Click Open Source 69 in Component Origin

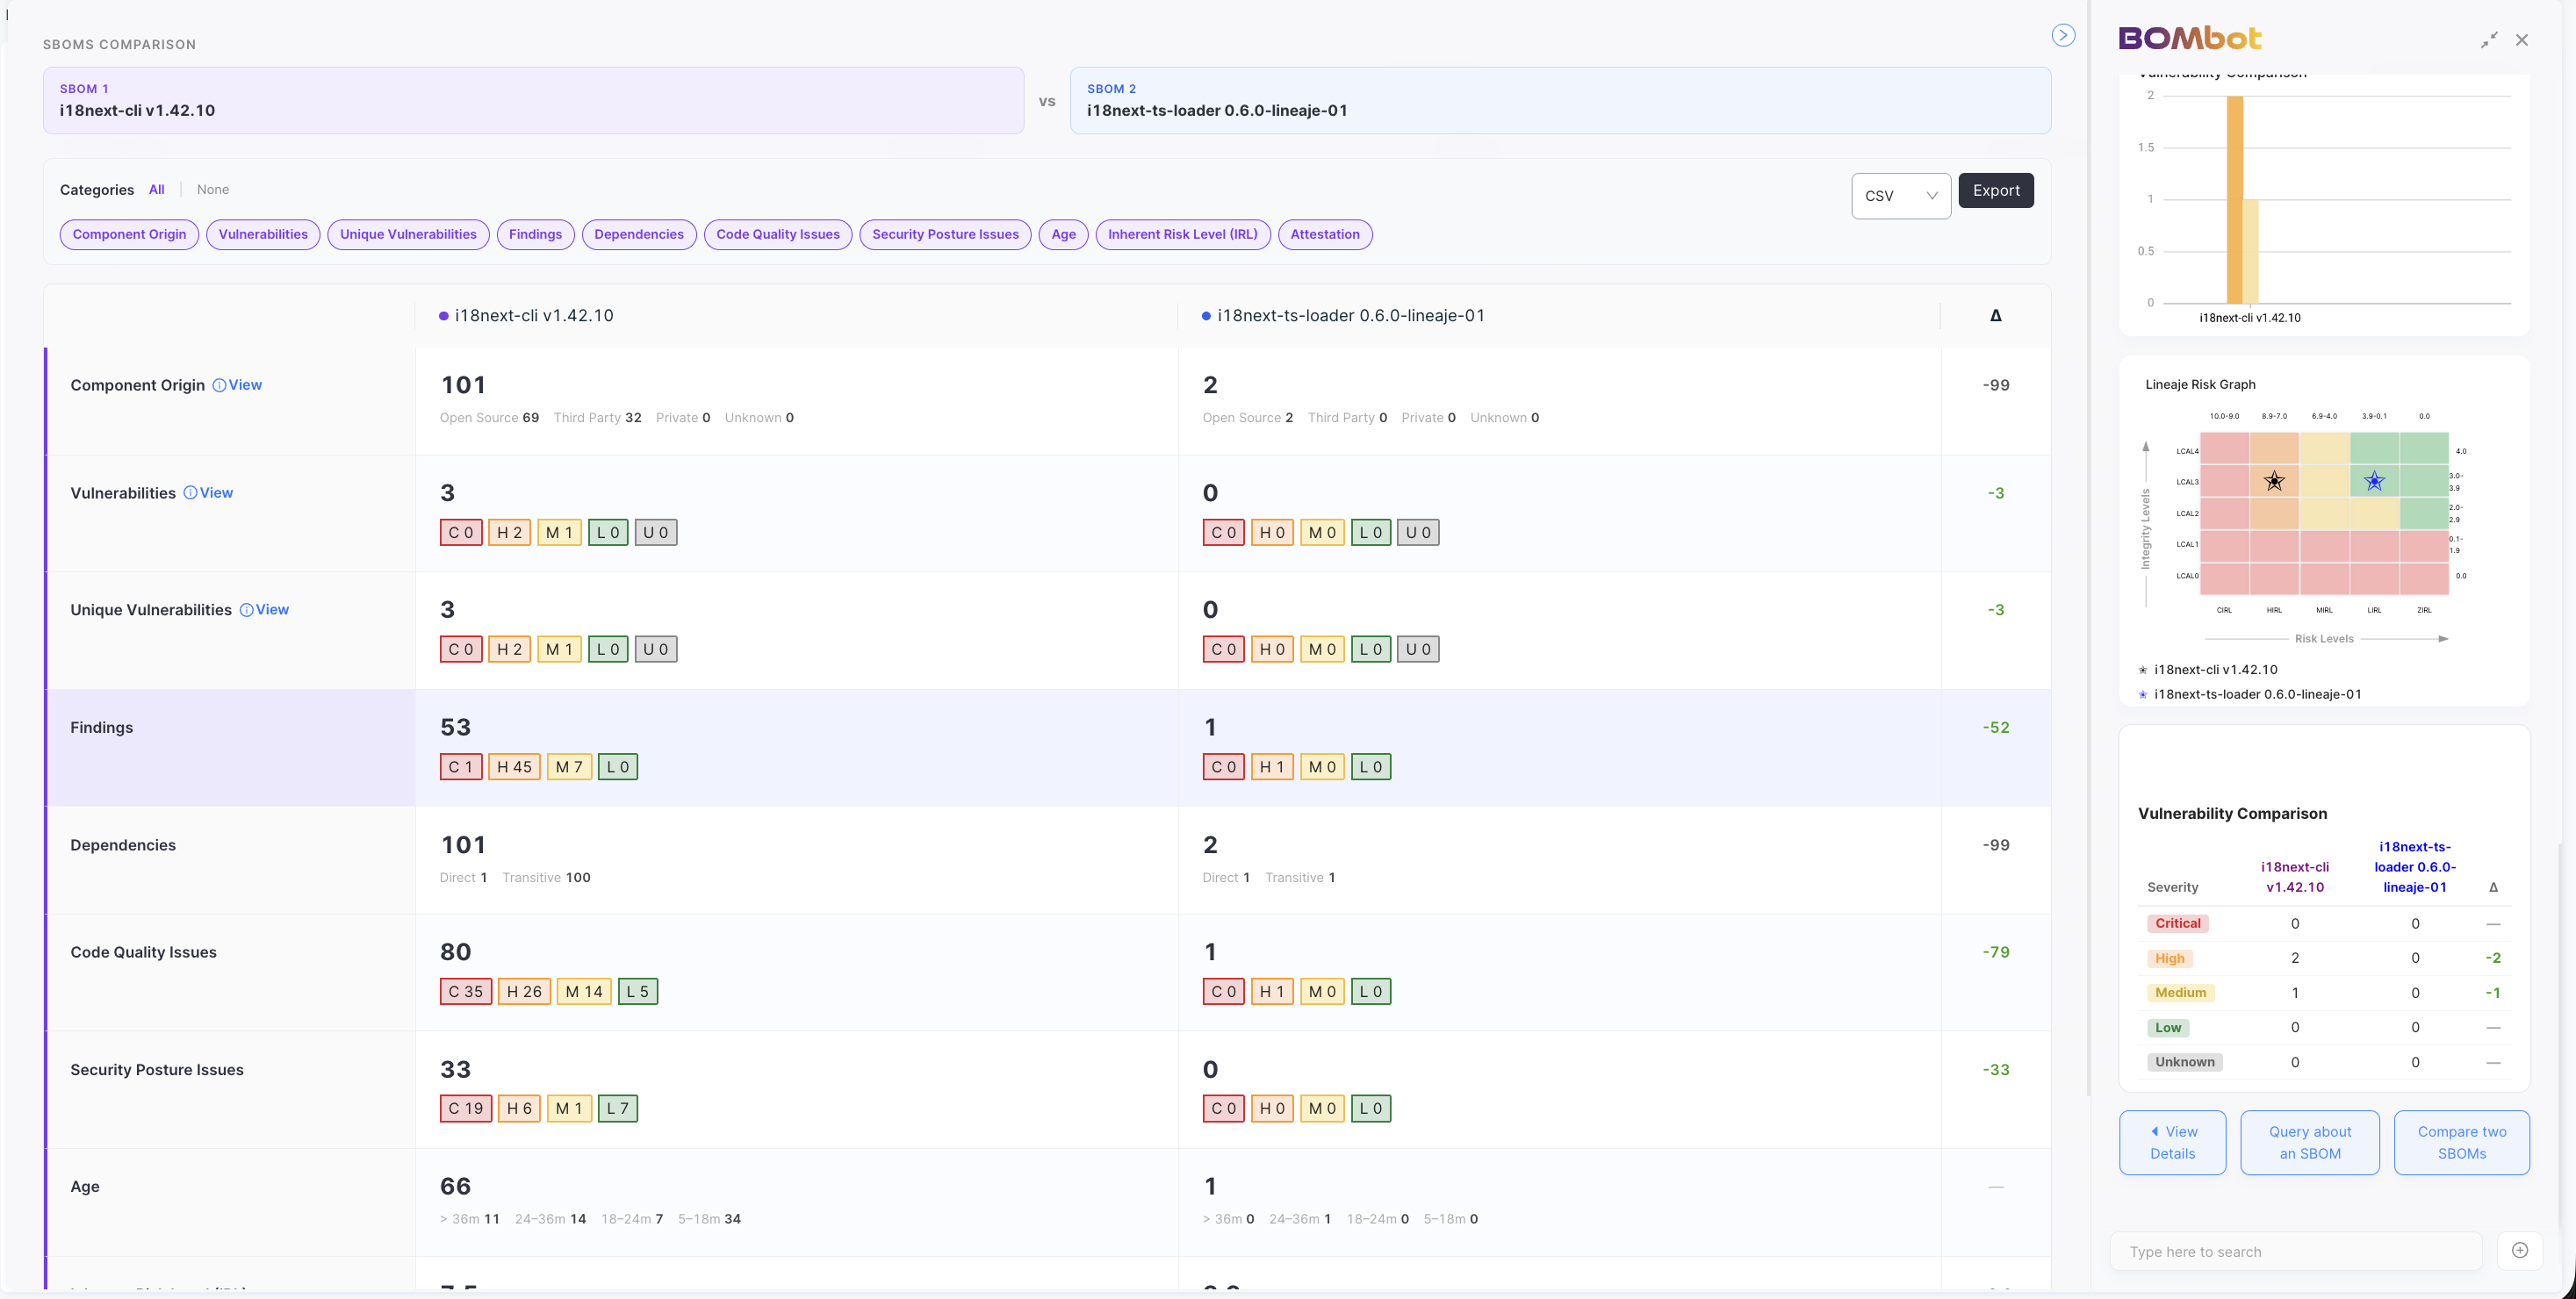click(489, 418)
